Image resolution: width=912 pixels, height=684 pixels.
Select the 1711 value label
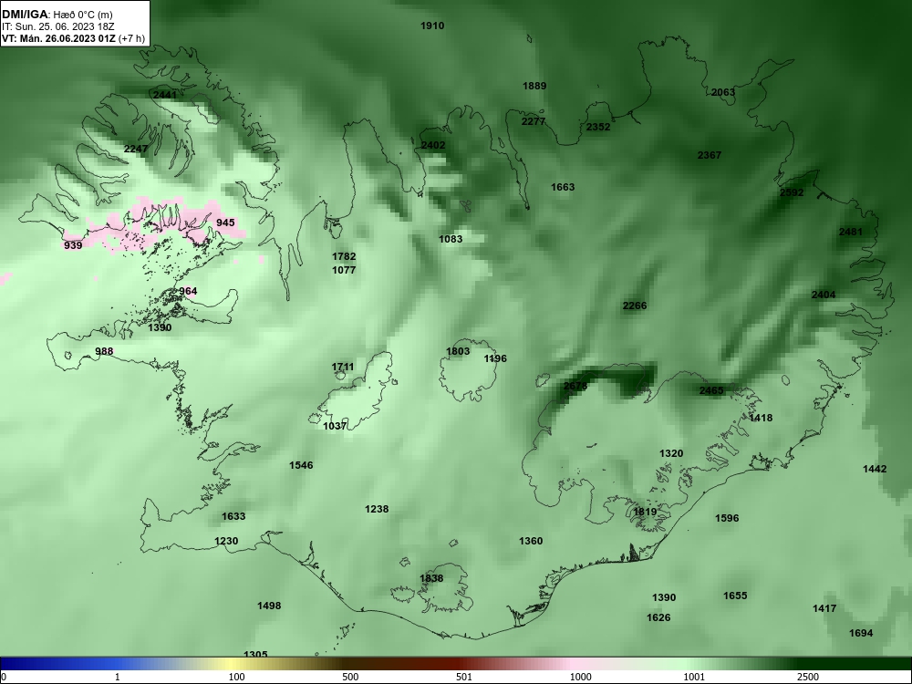pos(343,367)
